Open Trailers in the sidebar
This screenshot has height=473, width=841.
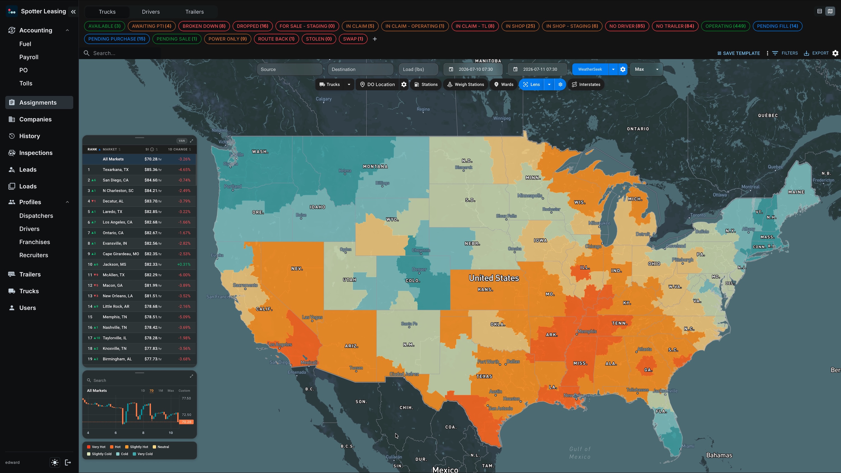pos(39,274)
